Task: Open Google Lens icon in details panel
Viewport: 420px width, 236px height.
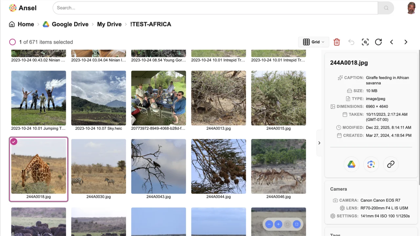Action: [371, 165]
